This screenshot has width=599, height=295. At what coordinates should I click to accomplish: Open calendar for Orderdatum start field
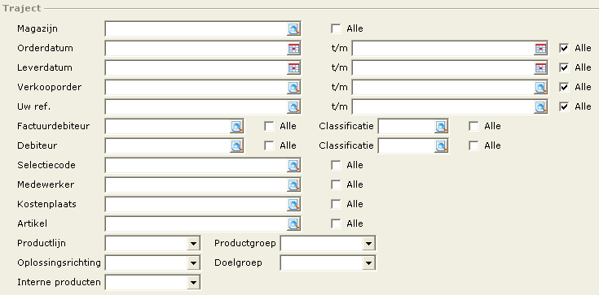click(x=293, y=49)
